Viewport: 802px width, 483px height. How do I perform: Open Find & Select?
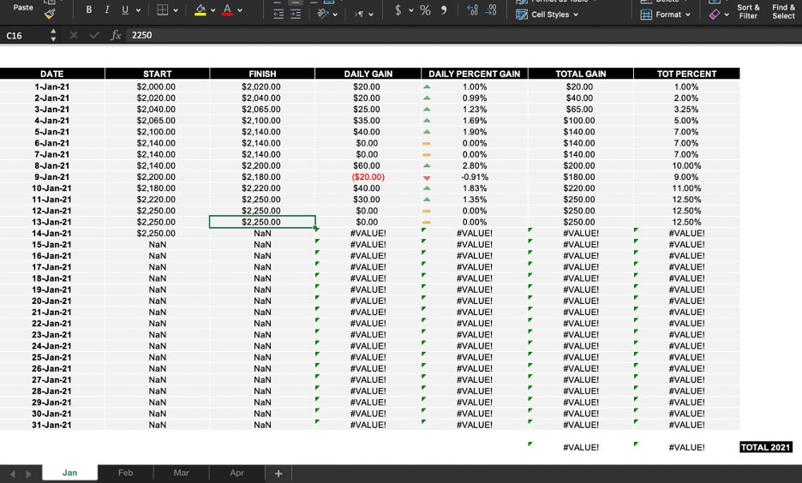784,11
